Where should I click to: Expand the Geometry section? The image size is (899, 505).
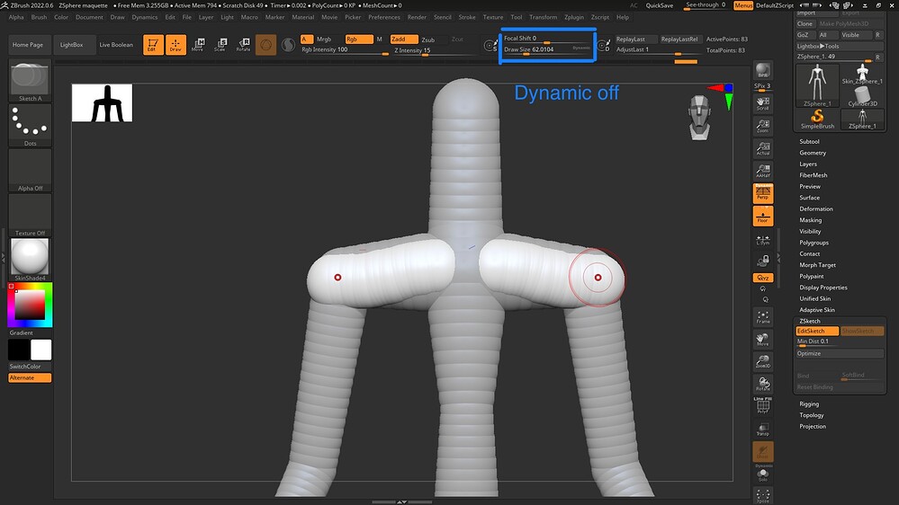[x=813, y=153]
